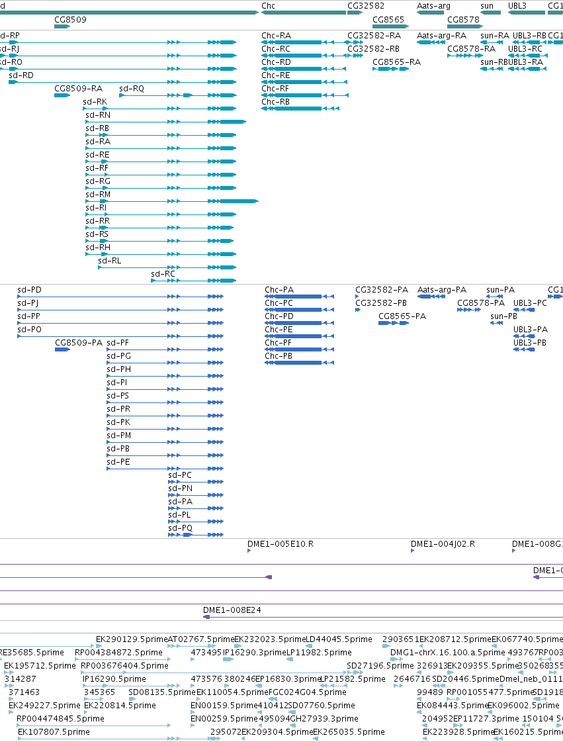
Task: Click the DME1-005E10.R feature label
Action: click(281, 544)
